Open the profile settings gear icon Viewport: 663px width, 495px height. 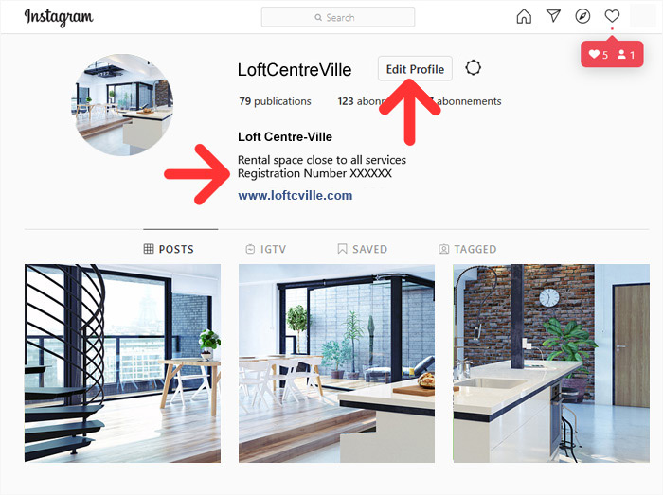(x=474, y=67)
